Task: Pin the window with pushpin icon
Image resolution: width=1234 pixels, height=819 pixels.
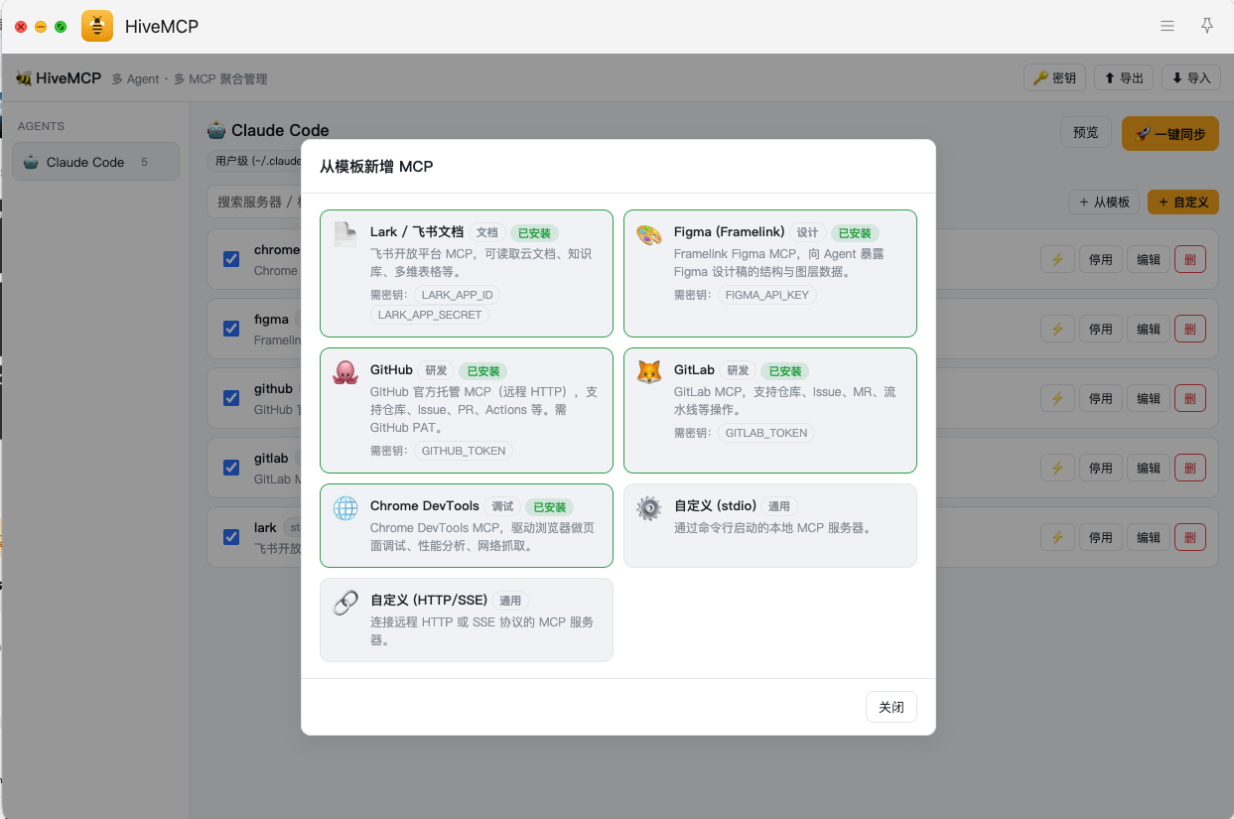Action: (x=1207, y=26)
